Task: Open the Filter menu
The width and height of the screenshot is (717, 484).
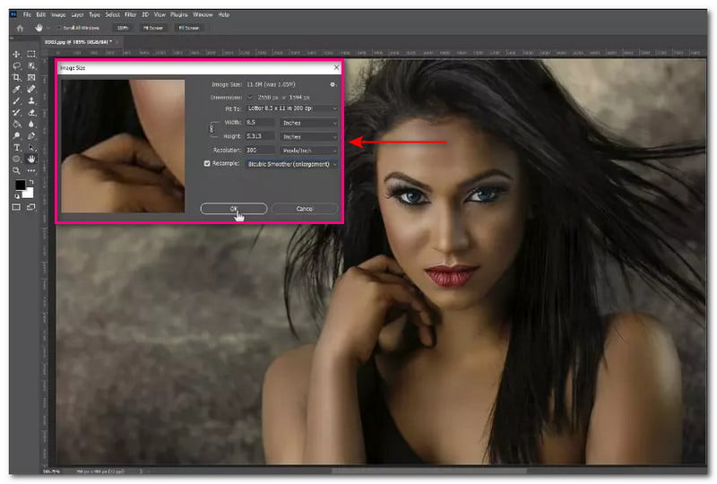Action: point(131,14)
